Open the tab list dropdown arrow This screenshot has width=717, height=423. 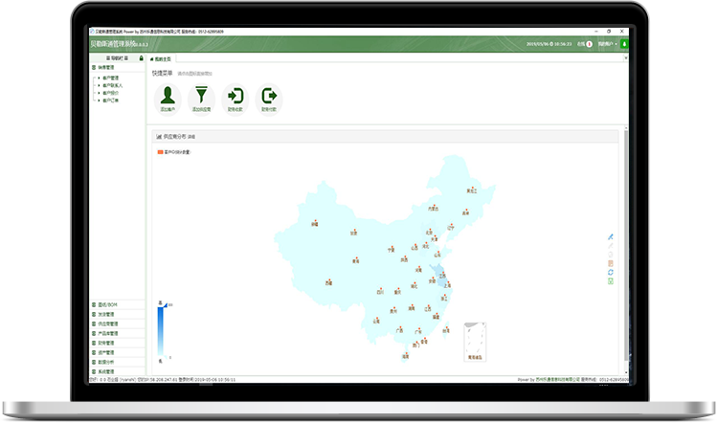point(625,58)
